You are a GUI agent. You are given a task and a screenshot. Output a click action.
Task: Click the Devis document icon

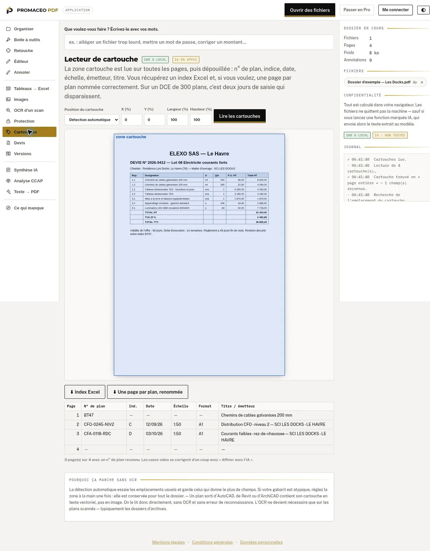[8, 143]
